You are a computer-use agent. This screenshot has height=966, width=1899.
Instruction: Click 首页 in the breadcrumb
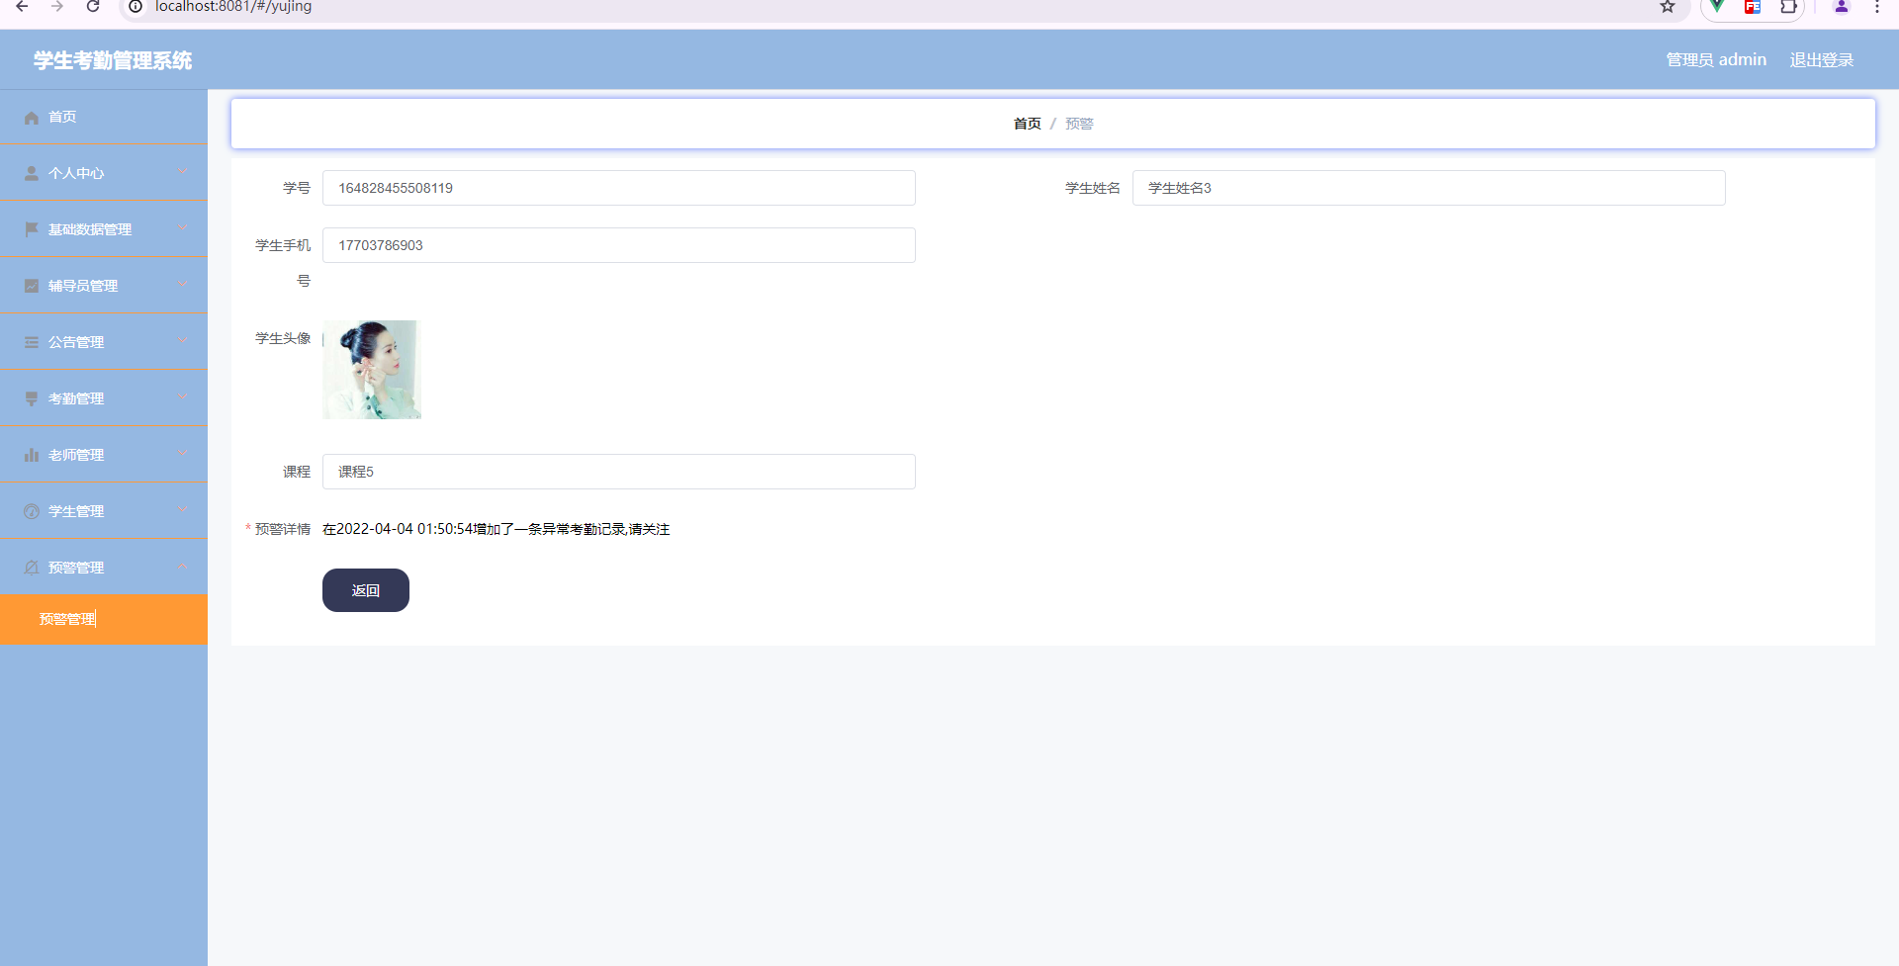pyautogui.click(x=1027, y=124)
